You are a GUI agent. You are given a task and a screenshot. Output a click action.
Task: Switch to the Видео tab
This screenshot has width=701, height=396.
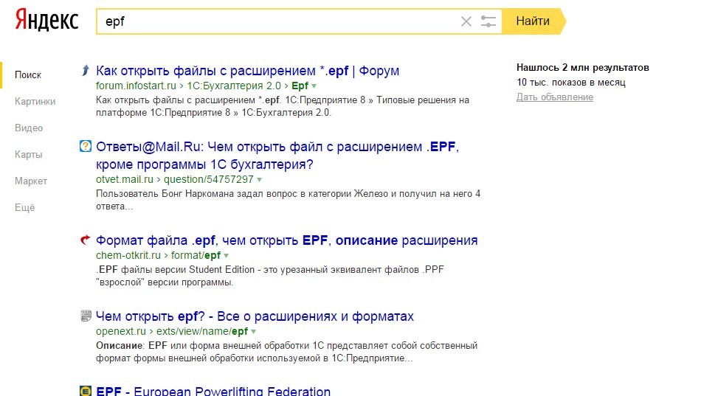pos(29,128)
